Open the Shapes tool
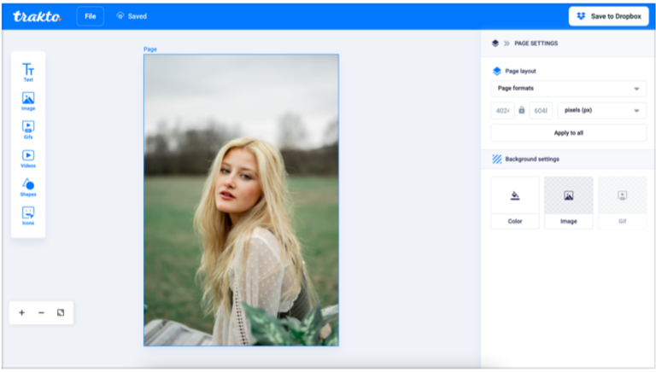This screenshot has width=656, height=372. coord(28,187)
